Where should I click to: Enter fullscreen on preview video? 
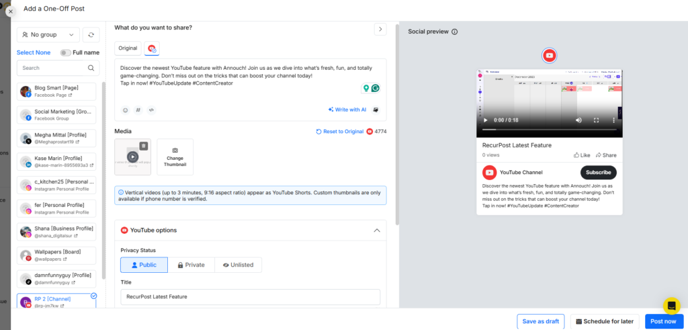[597, 120]
